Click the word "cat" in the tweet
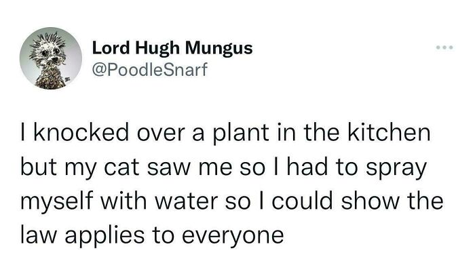 click(121, 168)
